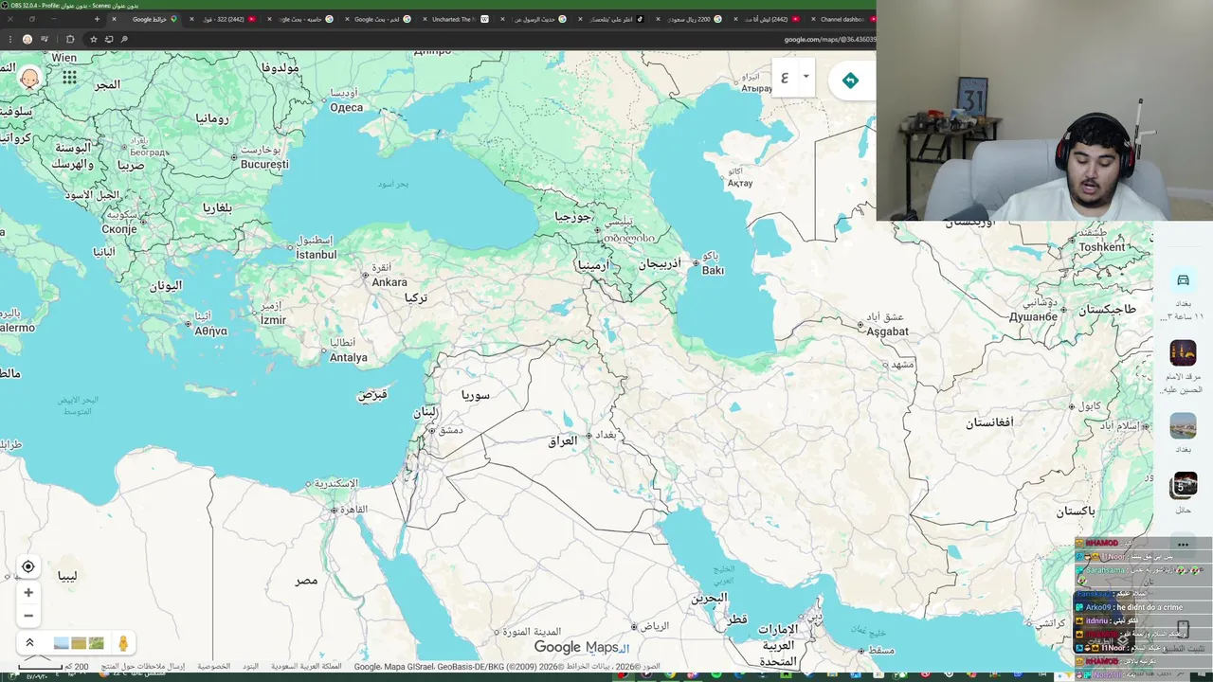Click the Aşgabat city label
This screenshot has height=682, width=1213.
click(x=887, y=332)
